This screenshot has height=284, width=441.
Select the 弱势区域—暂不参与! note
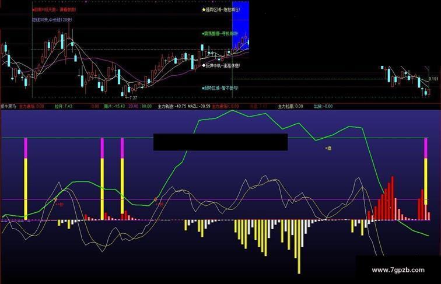[x=220, y=88]
